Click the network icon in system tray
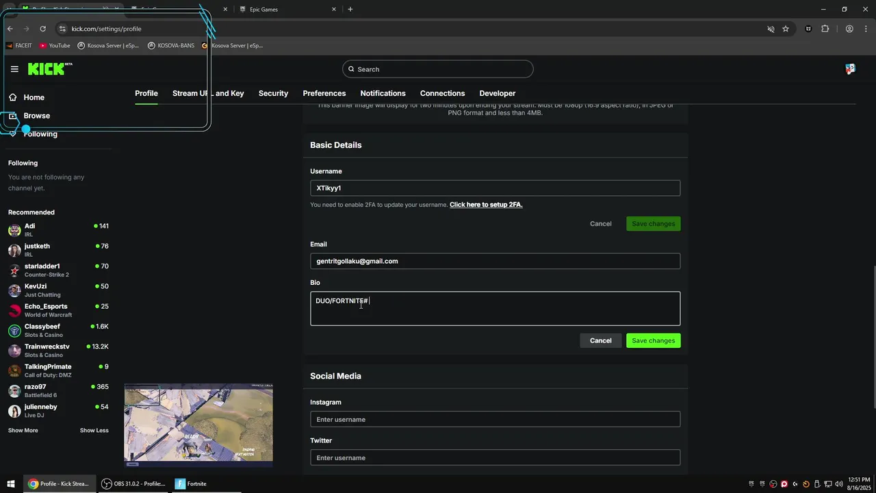This screenshot has height=493, width=876. click(x=827, y=484)
